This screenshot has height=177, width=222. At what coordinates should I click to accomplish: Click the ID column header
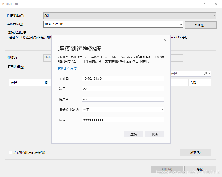(47, 82)
